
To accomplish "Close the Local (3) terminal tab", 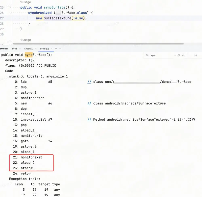I will coord(36,49).
